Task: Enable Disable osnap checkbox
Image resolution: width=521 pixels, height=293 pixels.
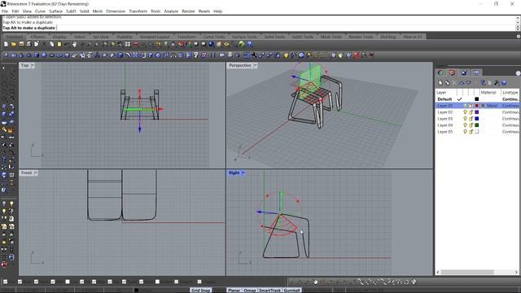Action: 199,282
